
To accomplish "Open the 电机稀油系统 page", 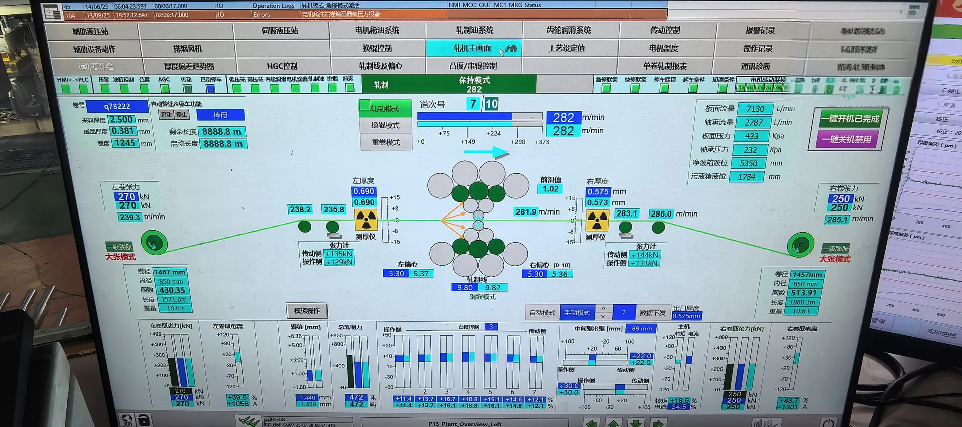I will (x=377, y=30).
